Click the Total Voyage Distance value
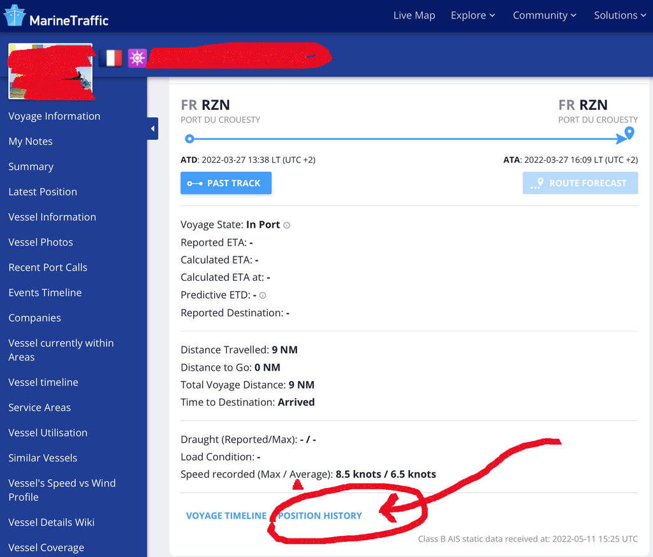The height and width of the screenshot is (557, 653). pos(301,385)
